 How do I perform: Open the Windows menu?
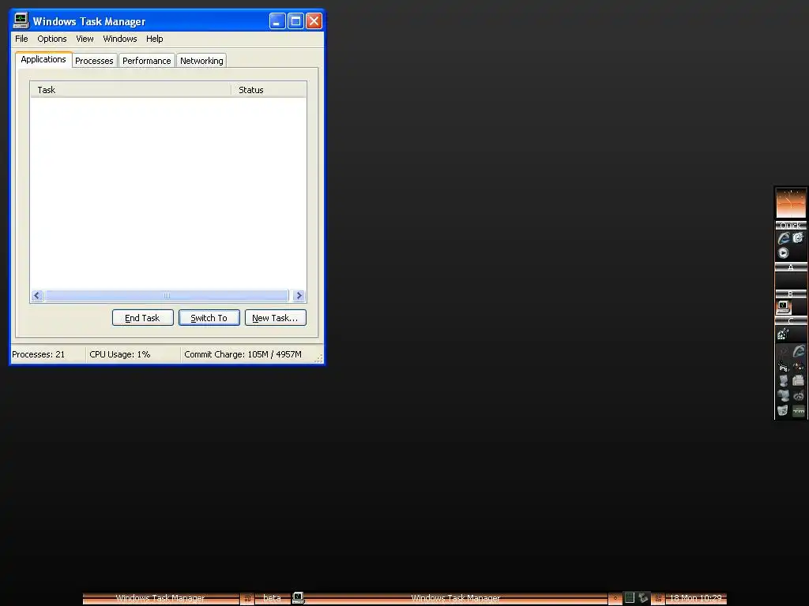(120, 39)
